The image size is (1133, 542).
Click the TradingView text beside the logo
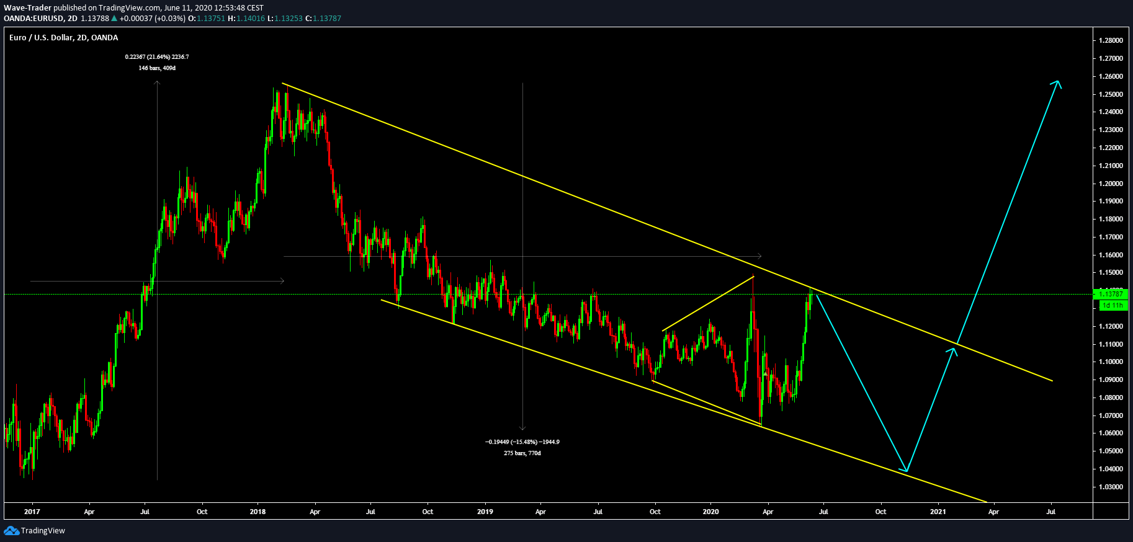pos(43,531)
